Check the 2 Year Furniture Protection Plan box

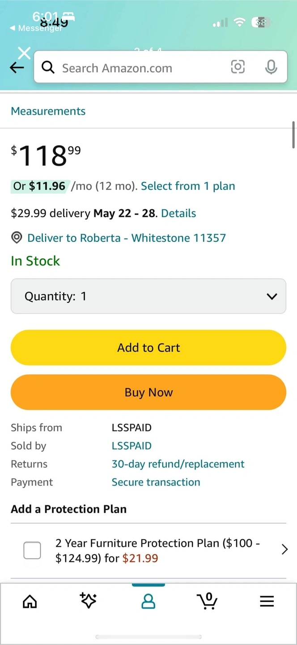pyautogui.click(x=32, y=550)
